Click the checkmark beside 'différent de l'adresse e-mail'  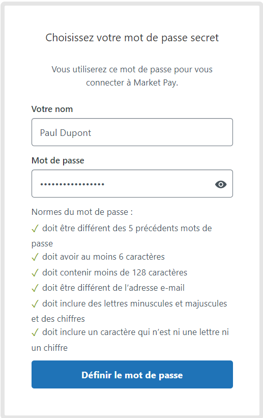pyautogui.click(x=35, y=289)
